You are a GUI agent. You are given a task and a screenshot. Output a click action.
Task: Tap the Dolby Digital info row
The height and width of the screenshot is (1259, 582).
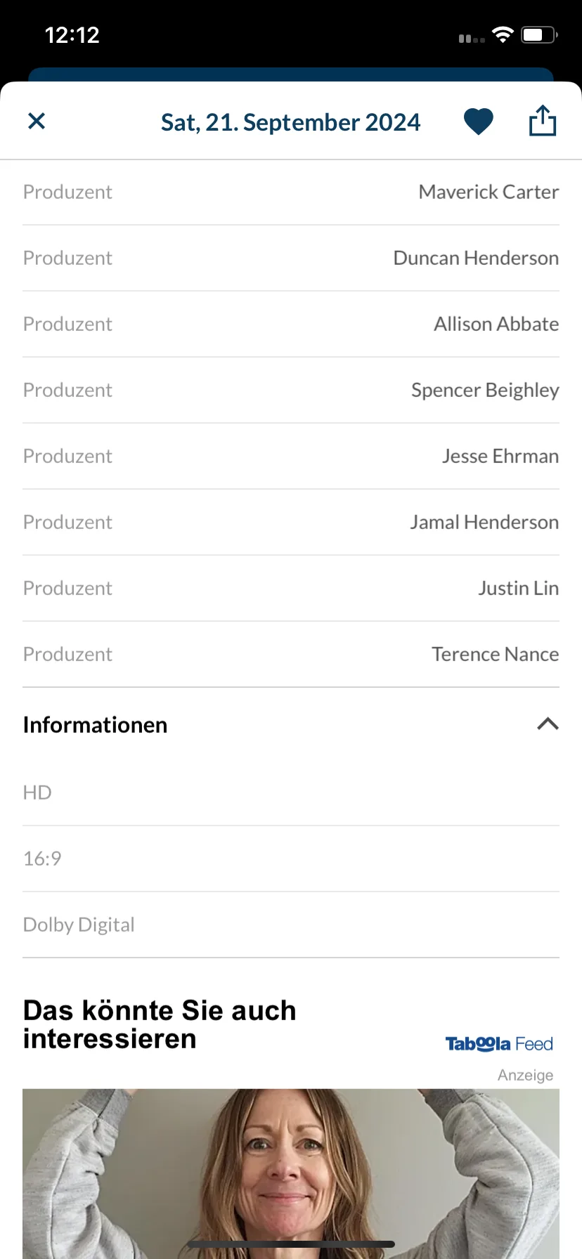tap(291, 925)
